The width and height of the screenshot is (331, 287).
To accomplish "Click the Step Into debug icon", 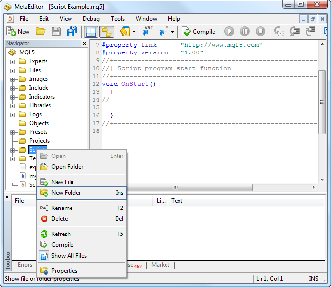I will click(279, 31).
